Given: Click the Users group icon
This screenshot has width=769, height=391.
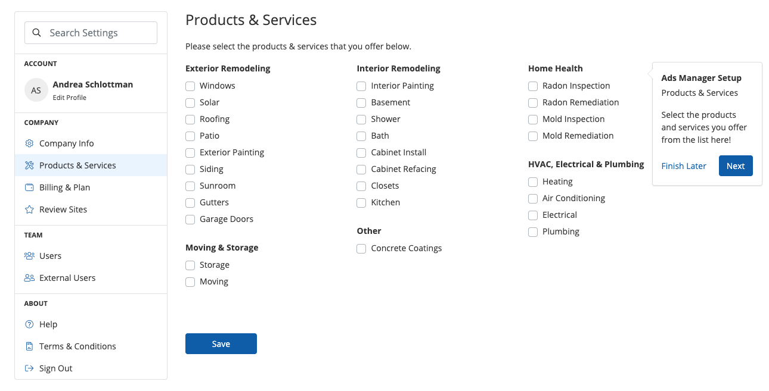Looking at the screenshot, I should click(x=29, y=256).
